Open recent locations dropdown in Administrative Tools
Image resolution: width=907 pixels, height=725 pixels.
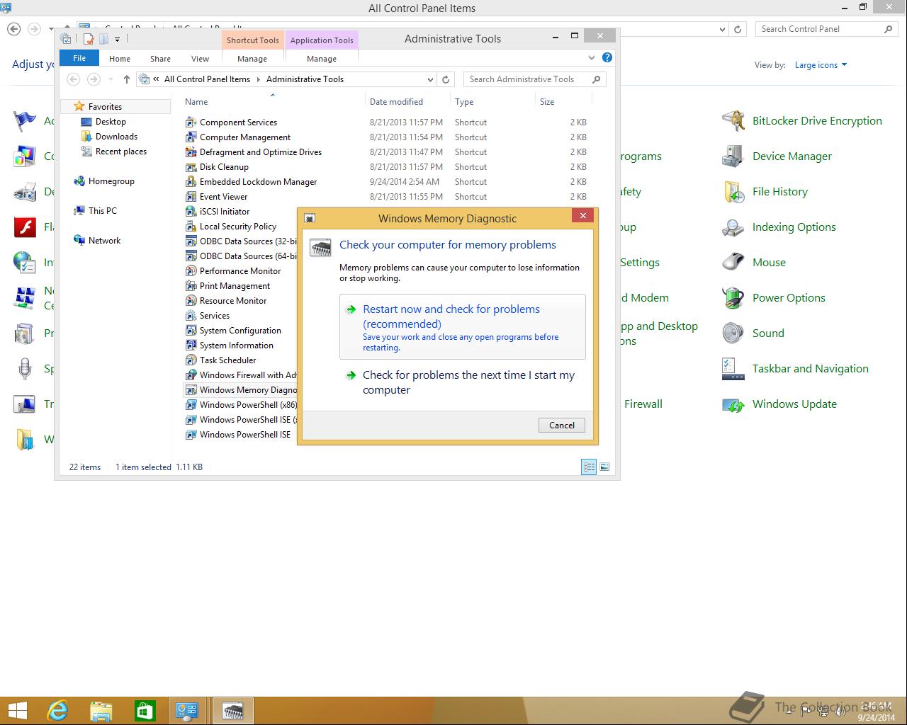[111, 79]
